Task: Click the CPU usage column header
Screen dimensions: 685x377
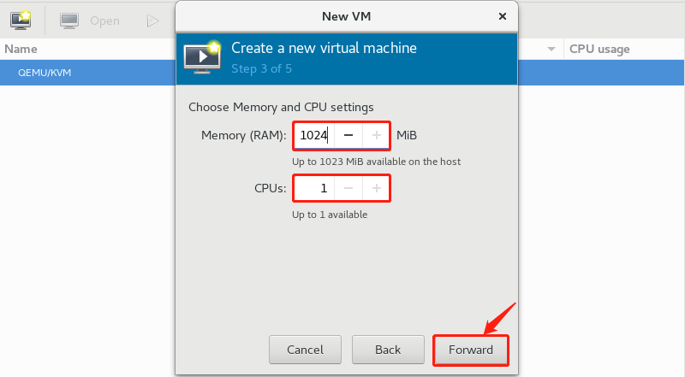Action: 599,50
